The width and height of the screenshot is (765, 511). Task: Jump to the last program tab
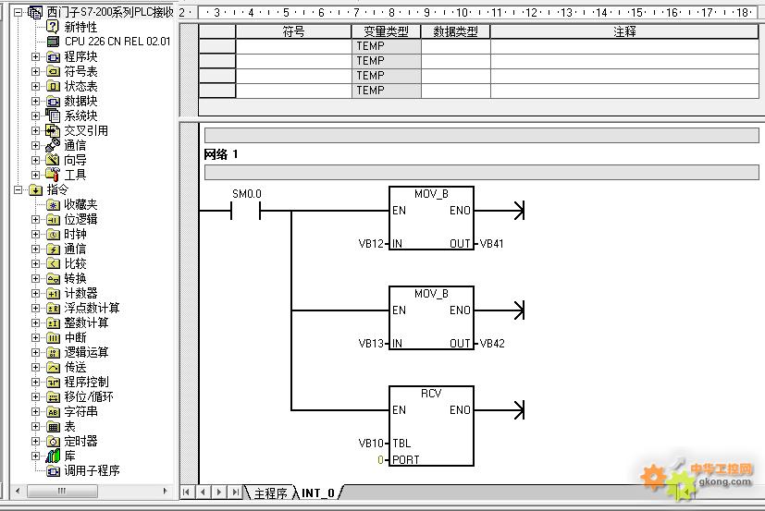235,492
